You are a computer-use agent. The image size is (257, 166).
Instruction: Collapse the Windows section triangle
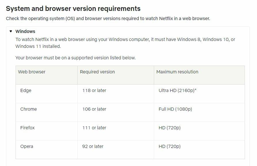[x=11, y=31]
